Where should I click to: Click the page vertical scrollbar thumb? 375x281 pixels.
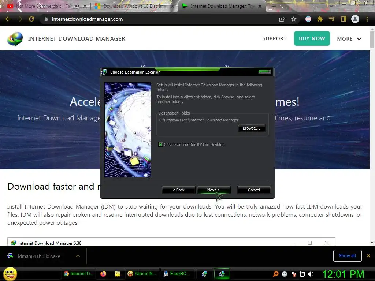372,40
